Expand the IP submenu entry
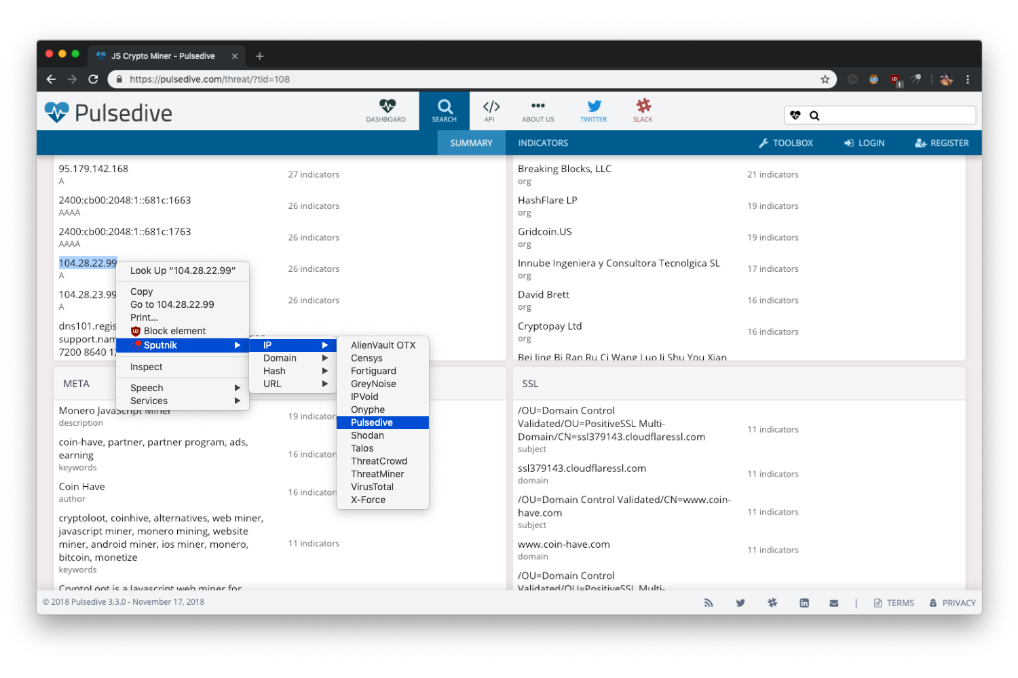This screenshot has width=1018, height=678. pos(293,345)
